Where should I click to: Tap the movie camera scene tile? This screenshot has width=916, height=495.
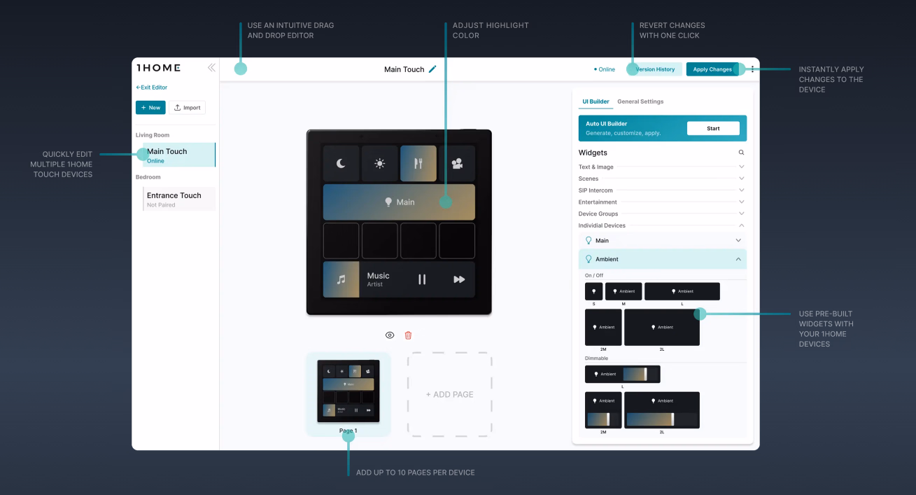457,164
